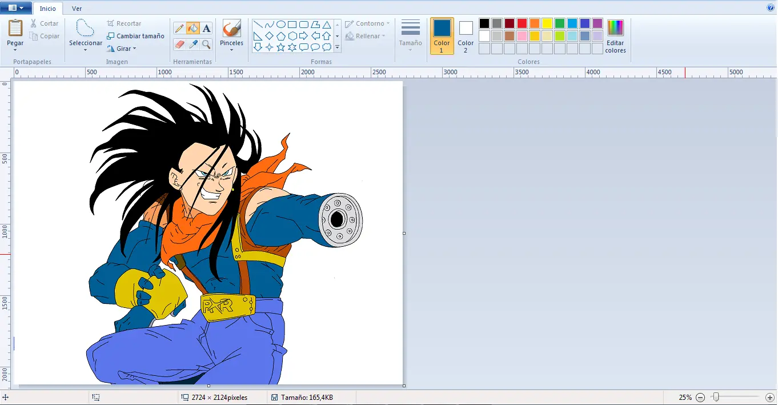Choose the right triangle shape

click(258, 36)
